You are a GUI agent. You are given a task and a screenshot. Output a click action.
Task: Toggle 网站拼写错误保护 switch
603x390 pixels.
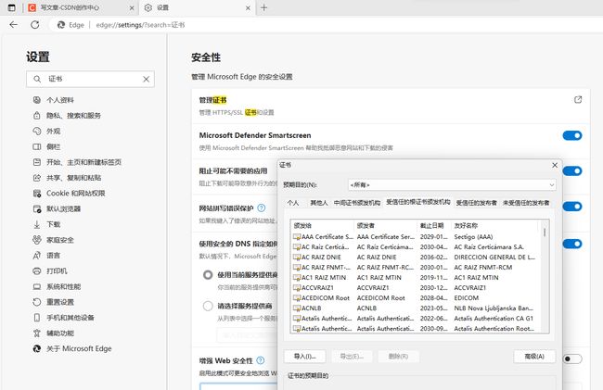click(572, 207)
